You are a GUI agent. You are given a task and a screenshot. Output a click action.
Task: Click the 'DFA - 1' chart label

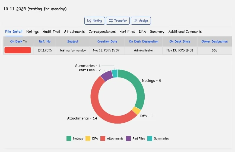(x=147, y=116)
